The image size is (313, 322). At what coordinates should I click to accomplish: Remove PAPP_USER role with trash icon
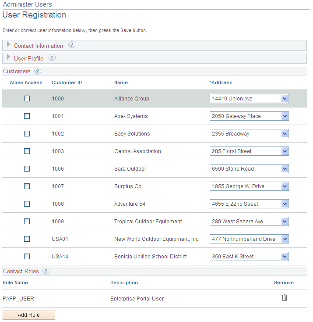tap(284, 298)
